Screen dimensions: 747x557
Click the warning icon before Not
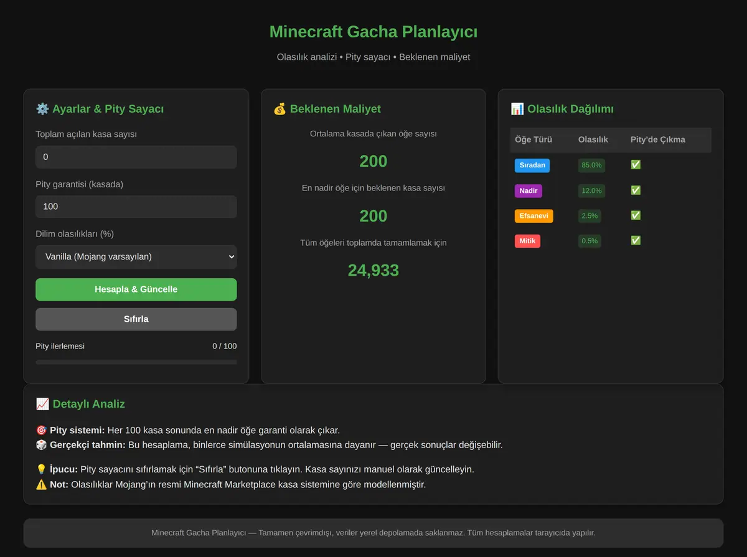[x=42, y=484]
